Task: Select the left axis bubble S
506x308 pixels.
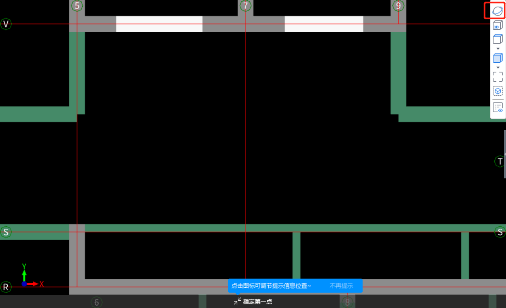Action: tap(6, 232)
